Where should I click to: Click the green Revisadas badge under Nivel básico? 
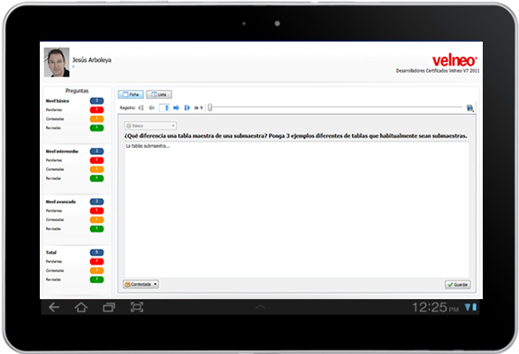[96, 127]
